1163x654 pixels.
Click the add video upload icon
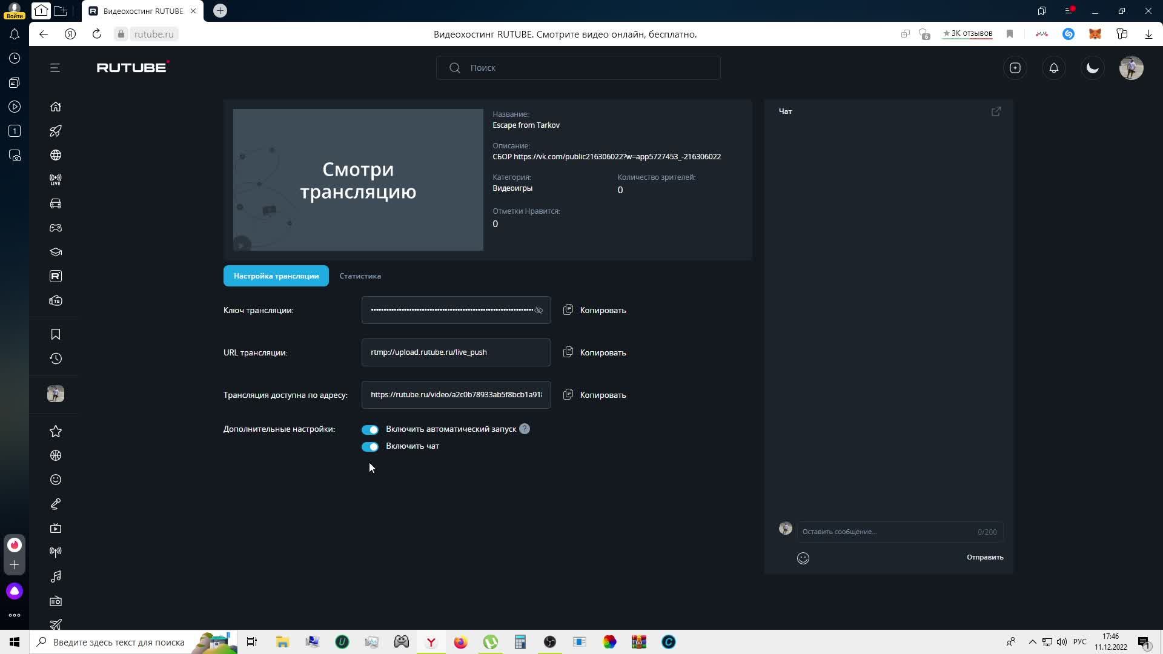click(x=1015, y=68)
